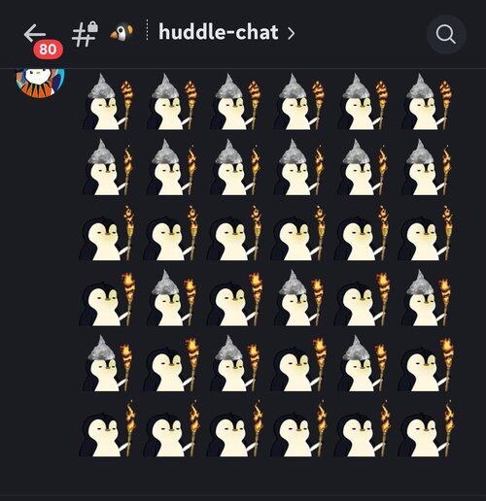Tap the 80 unread notifications badge
Screen dimensions: 486x501
[48, 50]
